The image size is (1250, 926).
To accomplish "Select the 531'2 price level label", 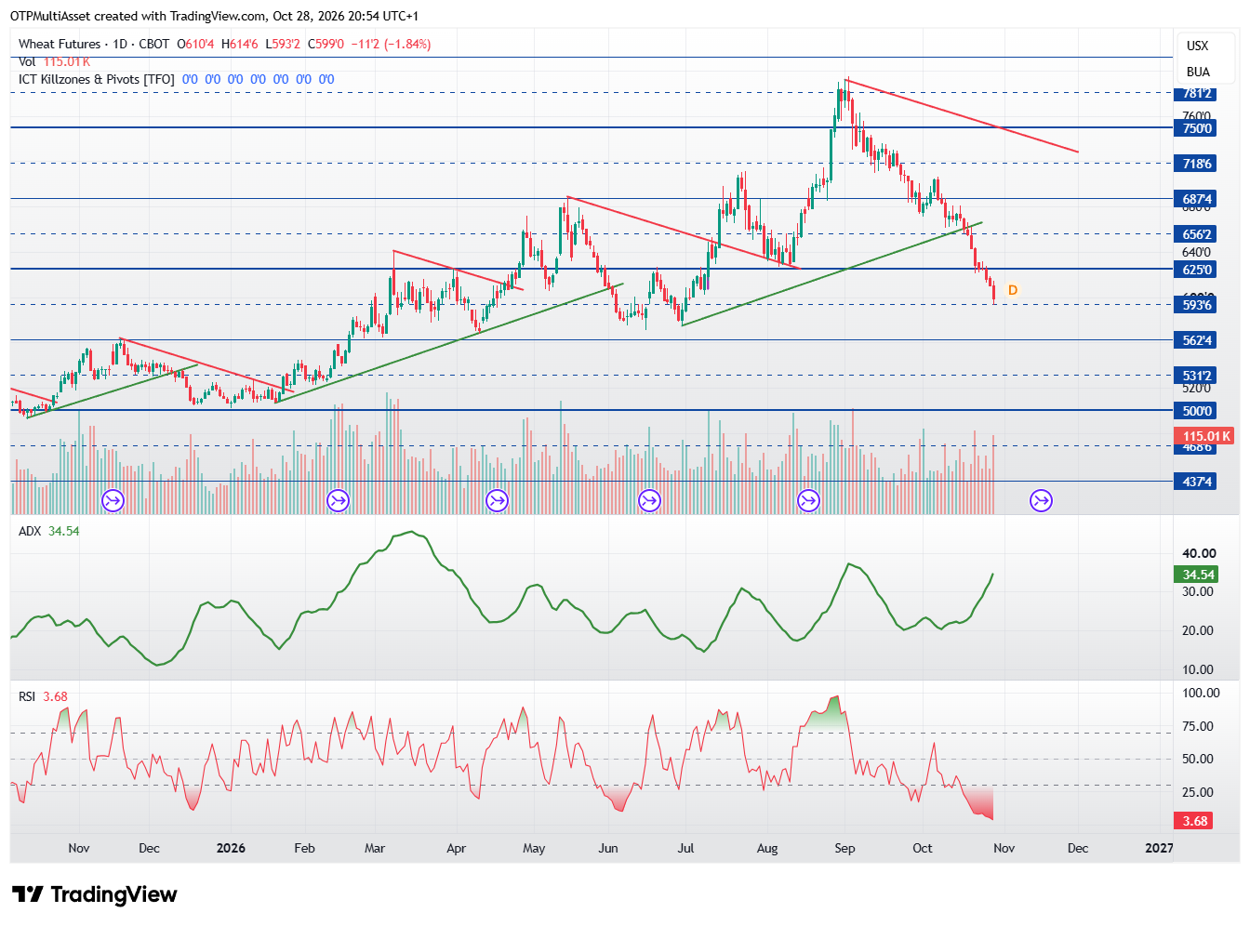I will click(x=1197, y=376).
